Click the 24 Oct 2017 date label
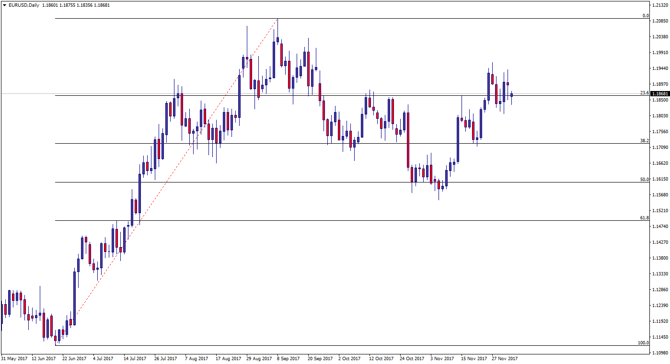This screenshot has width=670, height=364. [x=412, y=358]
